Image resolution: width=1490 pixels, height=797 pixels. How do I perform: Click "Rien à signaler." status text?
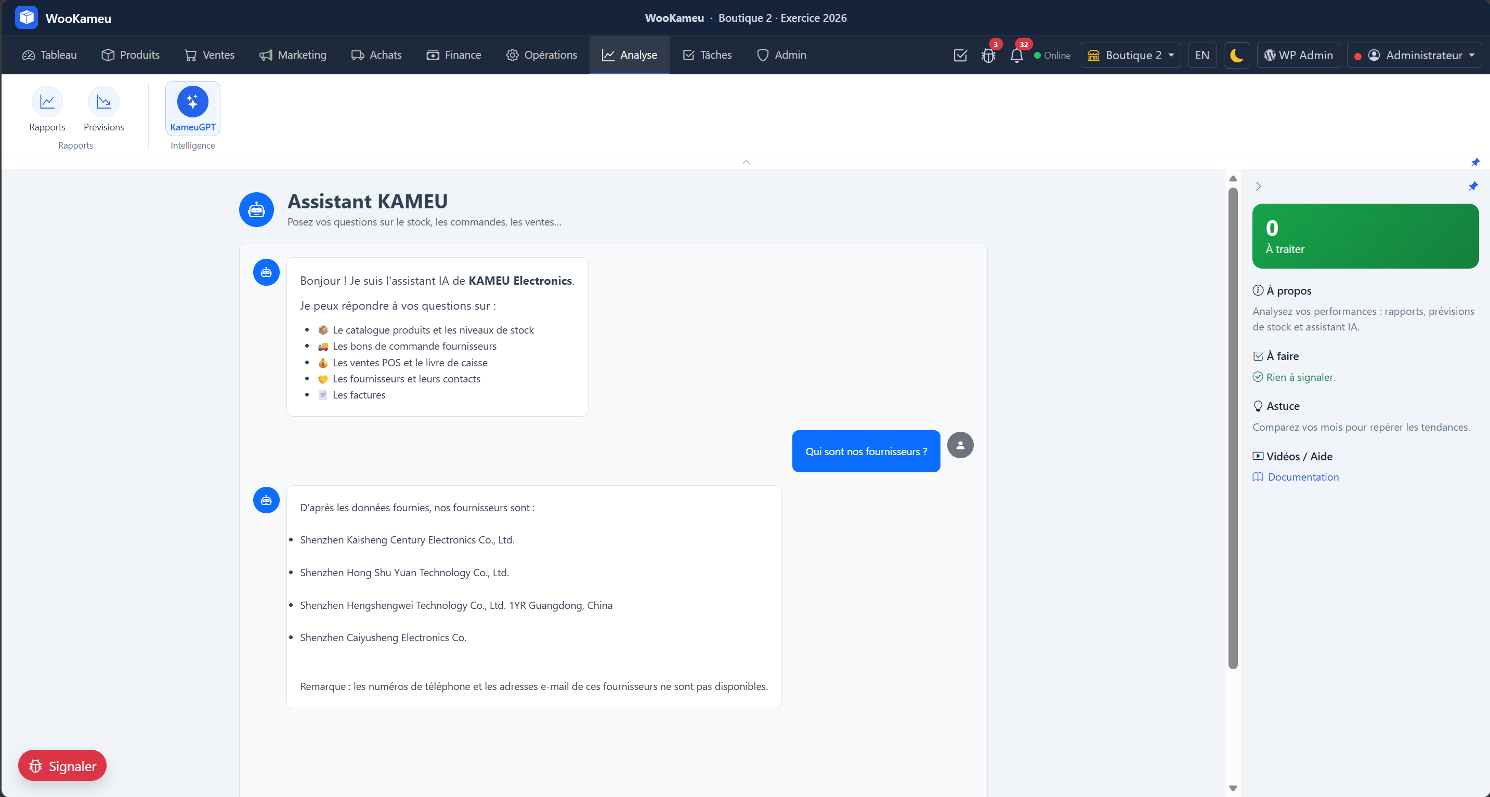[x=1301, y=377]
